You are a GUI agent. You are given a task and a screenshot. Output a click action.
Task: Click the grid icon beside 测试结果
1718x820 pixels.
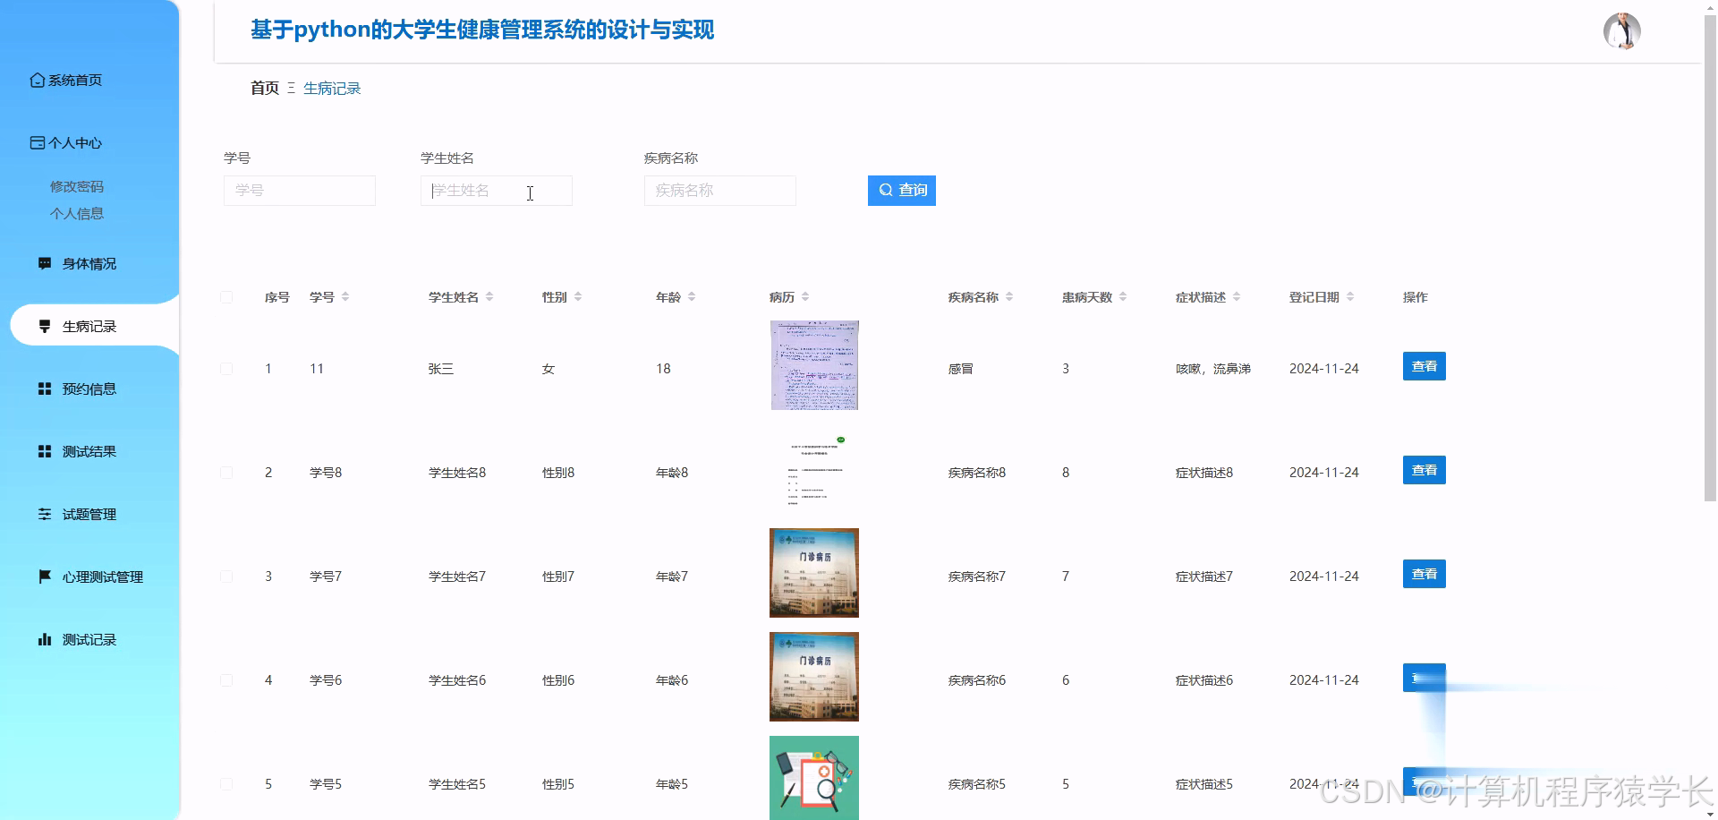(45, 452)
